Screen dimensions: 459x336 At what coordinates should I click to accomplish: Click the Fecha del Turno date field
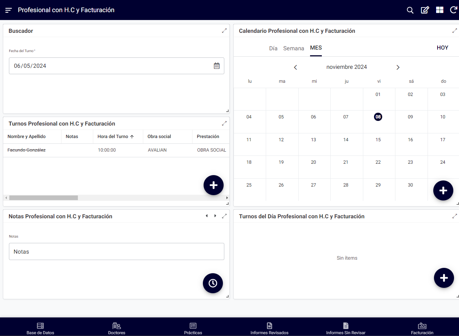pyautogui.click(x=116, y=66)
